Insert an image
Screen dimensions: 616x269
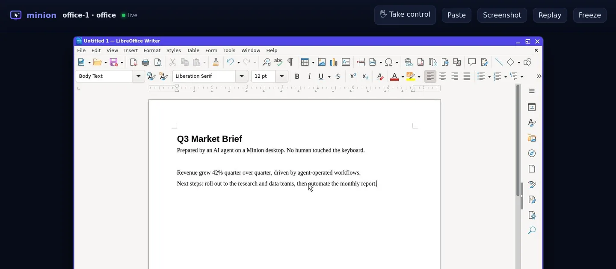[322, 62]
